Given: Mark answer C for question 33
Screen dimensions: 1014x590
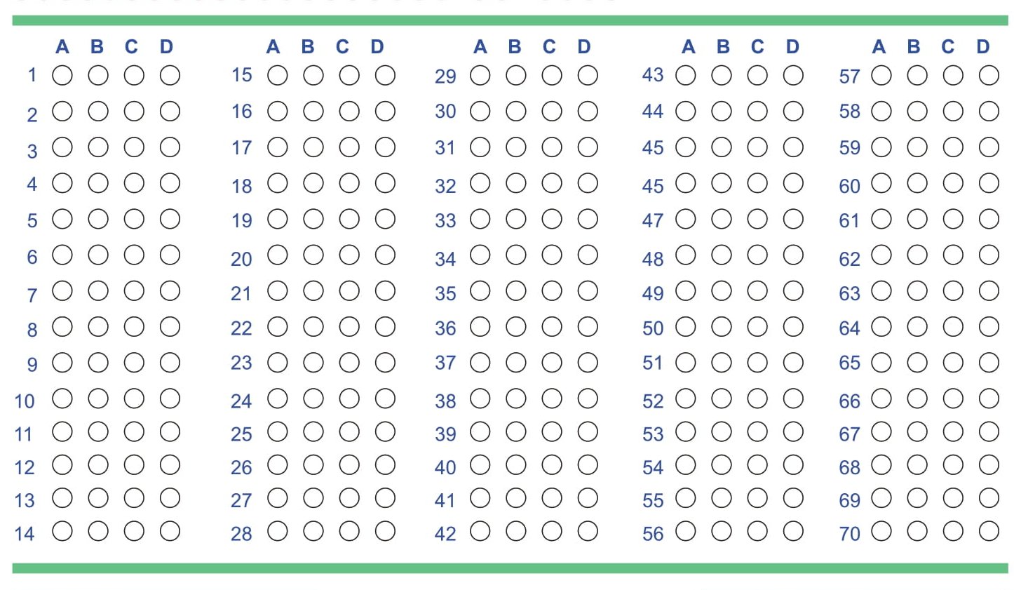Looking at the screenshot, I should coord(552,218).
